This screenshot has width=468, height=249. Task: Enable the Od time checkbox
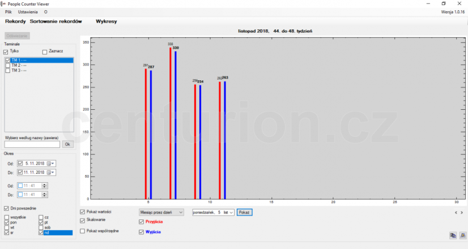click(x=20, y=186)
